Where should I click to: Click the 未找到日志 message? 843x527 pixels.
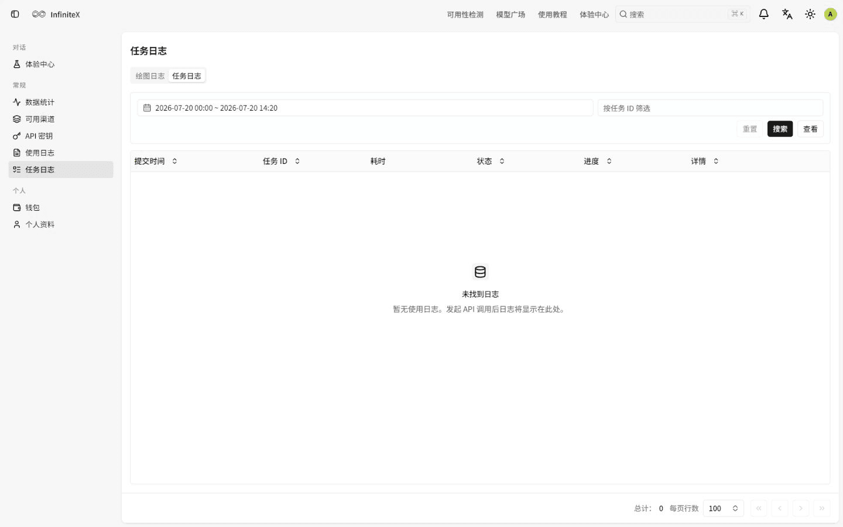tap(480, 294)
